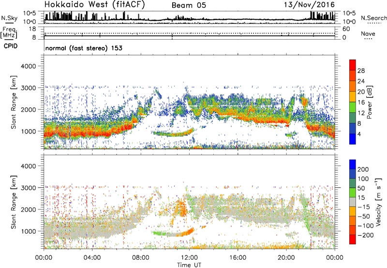Select the '18' frequency axis tick label
The height and width of the screenshot is (268, 387).
point(32,29)
